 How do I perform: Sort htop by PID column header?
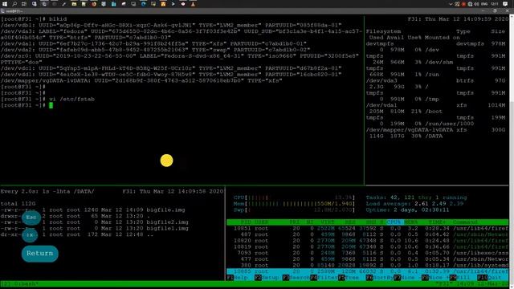click(246, 222)
